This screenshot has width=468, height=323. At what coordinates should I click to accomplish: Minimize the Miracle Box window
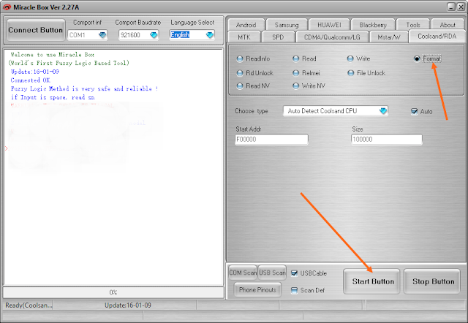(451, 7)
